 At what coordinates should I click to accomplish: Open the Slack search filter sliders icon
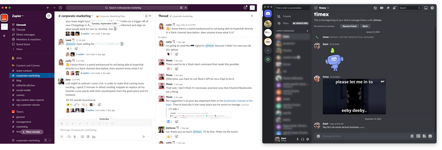(181, 8)
